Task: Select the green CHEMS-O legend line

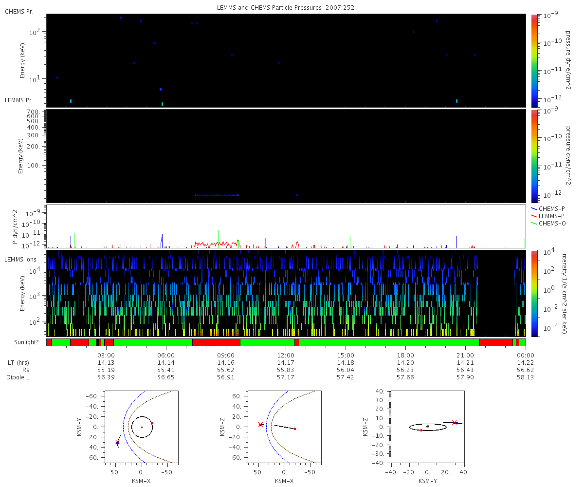Action: pyautogui.click(x=534, y=223)
